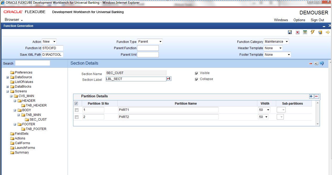Minimize the Function Generation panel
This screenshot has height=175, width=332.
tap(324, 26)
